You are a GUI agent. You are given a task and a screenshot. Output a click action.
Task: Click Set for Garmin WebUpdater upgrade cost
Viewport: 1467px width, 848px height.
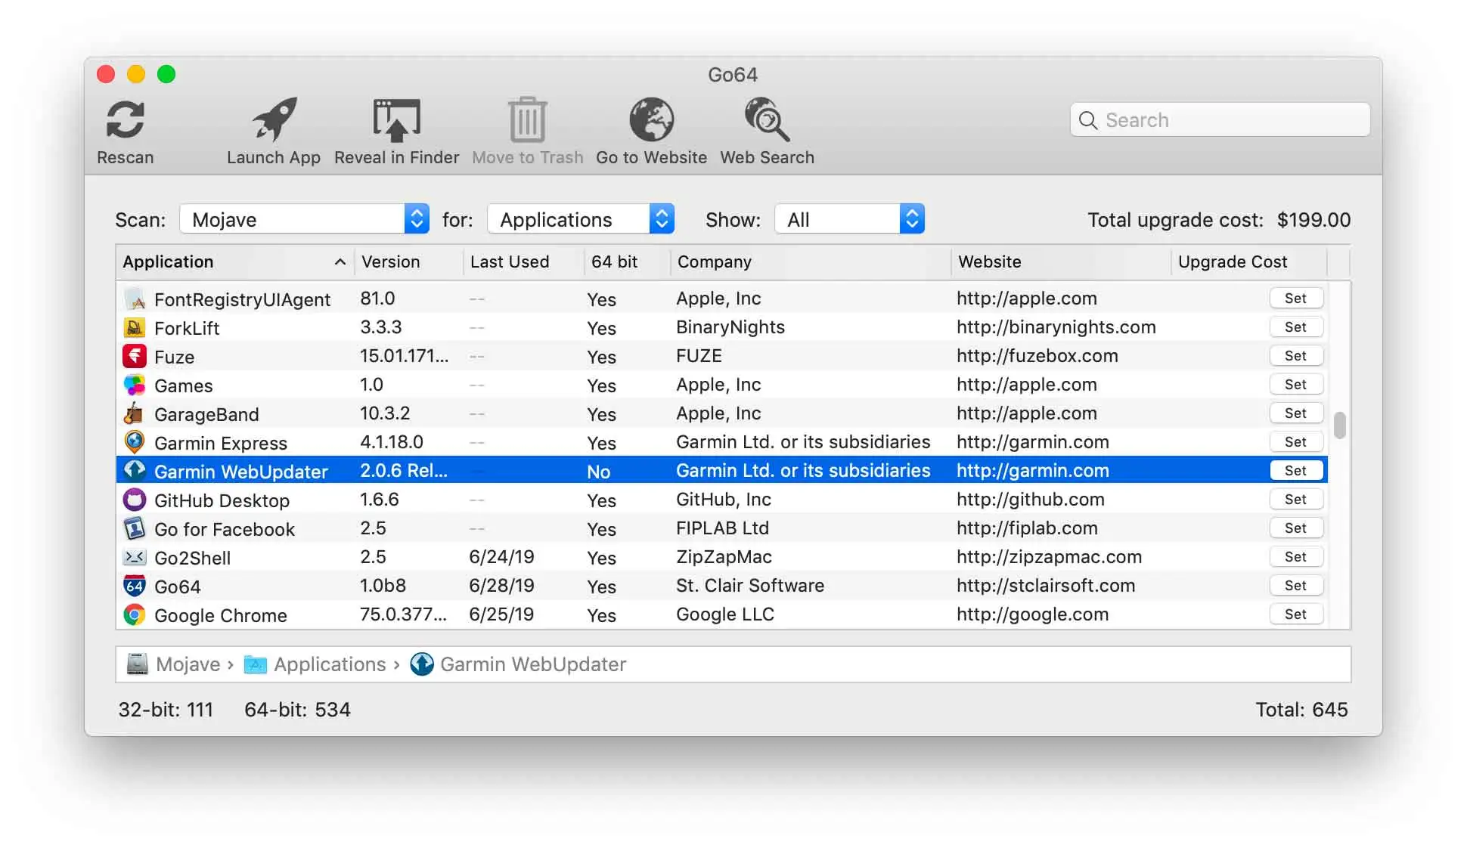[1296, 469]
